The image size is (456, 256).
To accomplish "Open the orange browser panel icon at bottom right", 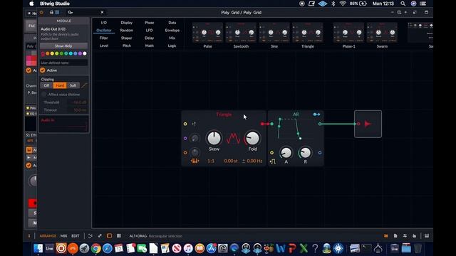I will click(x=386, y=236).
